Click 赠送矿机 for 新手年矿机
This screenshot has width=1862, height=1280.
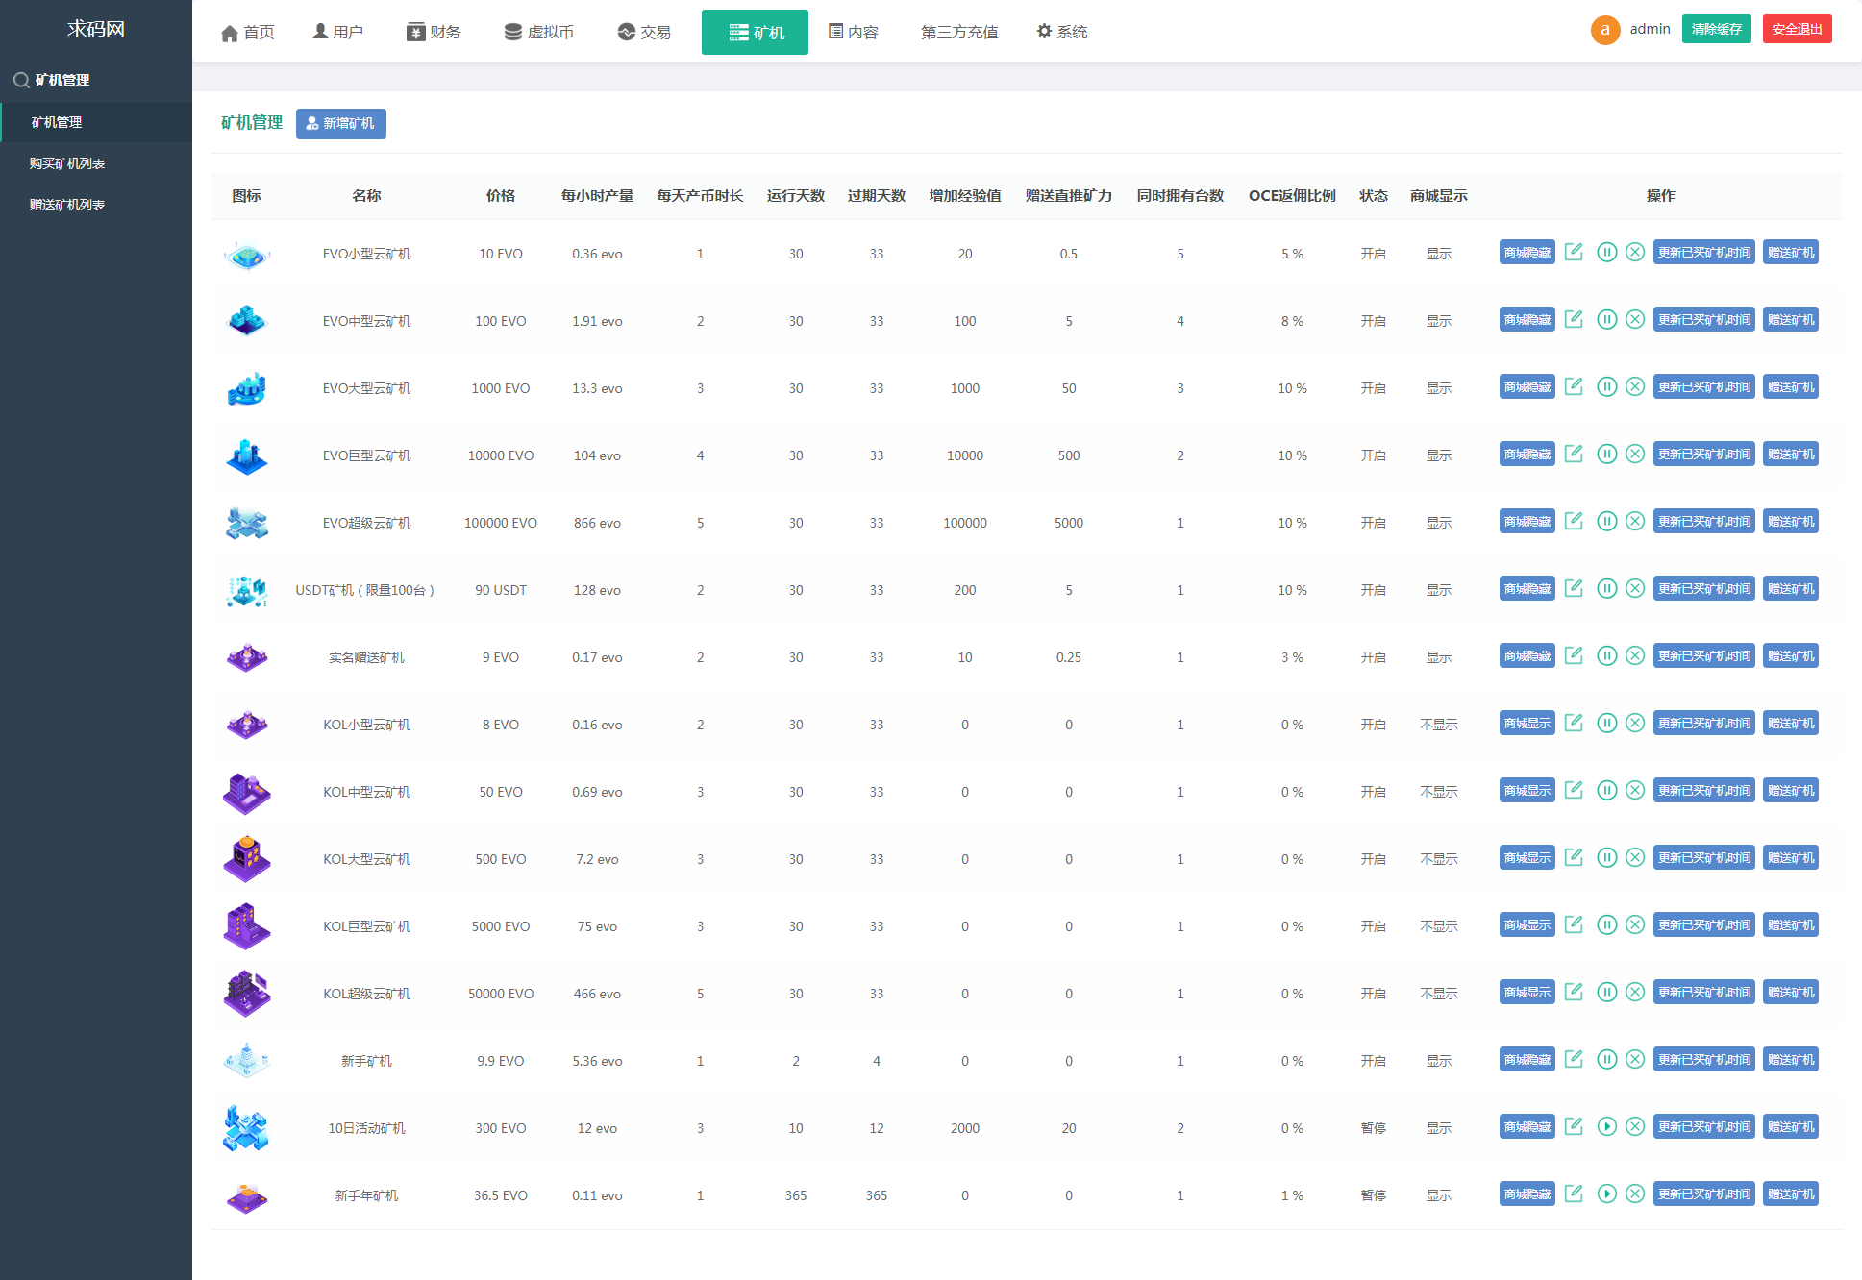[x=1791, y=1194]
